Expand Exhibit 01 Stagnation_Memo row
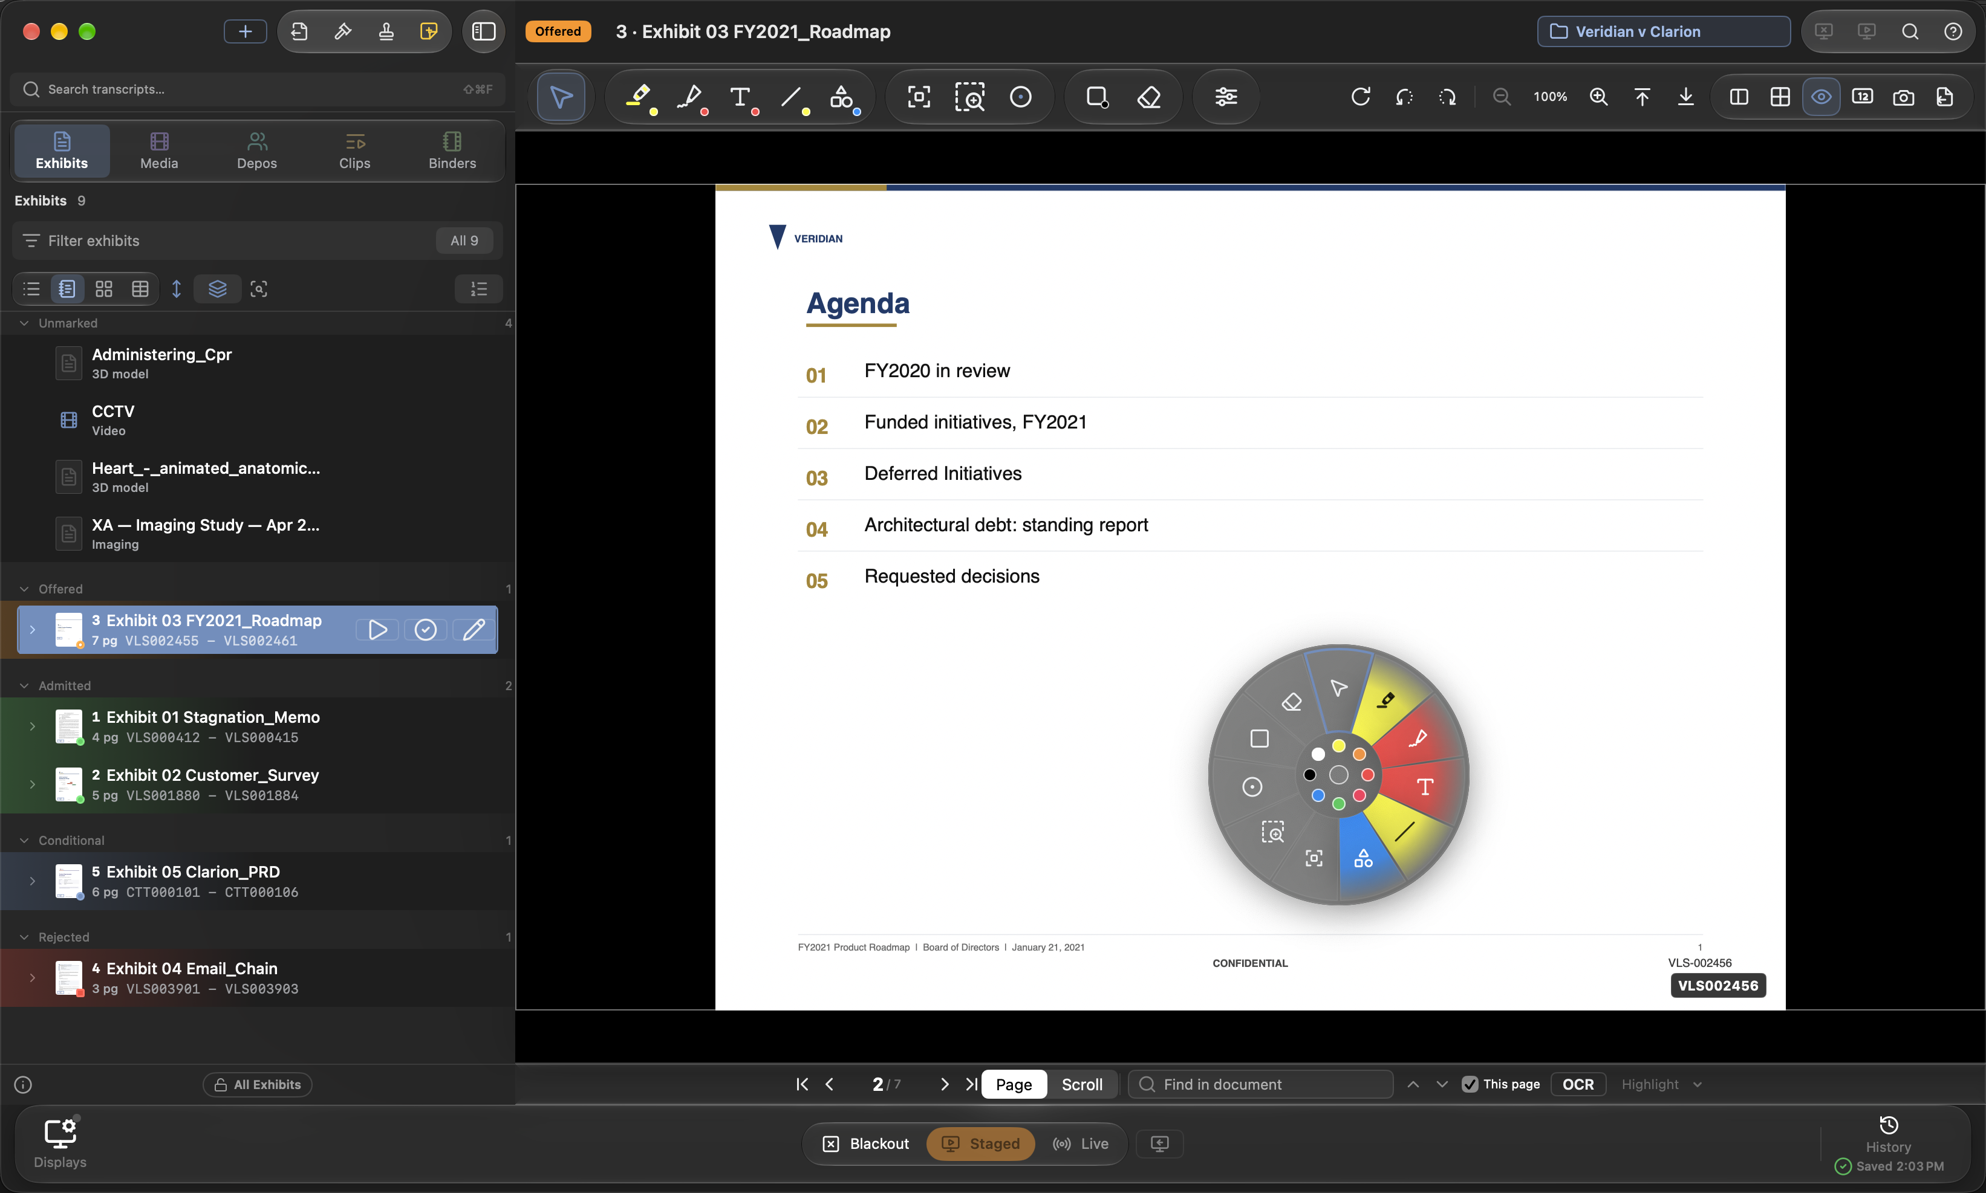The height and width of the screenshot is (1193, 1986). point(32,726)
